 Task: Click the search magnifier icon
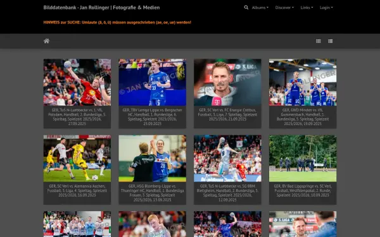246,8
